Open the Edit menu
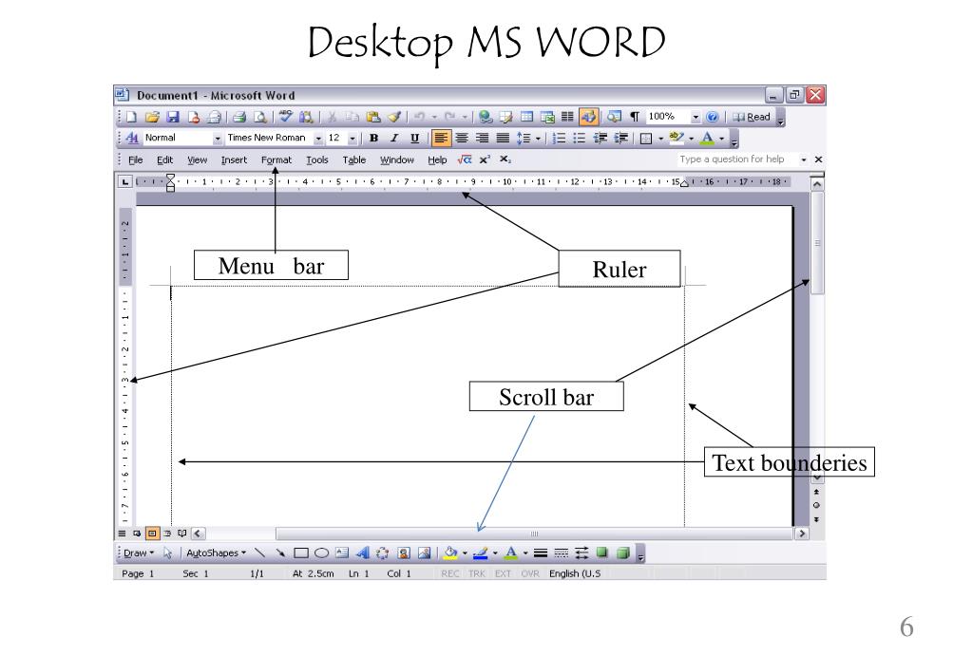The image size is (972, 656). (164, 159)
